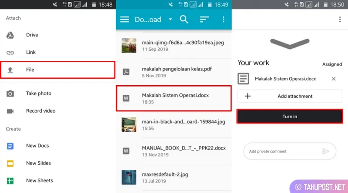Select file name maxresdefault-2.jpg
This screenshot has height=193, width=348.
(x=165, y=175)
